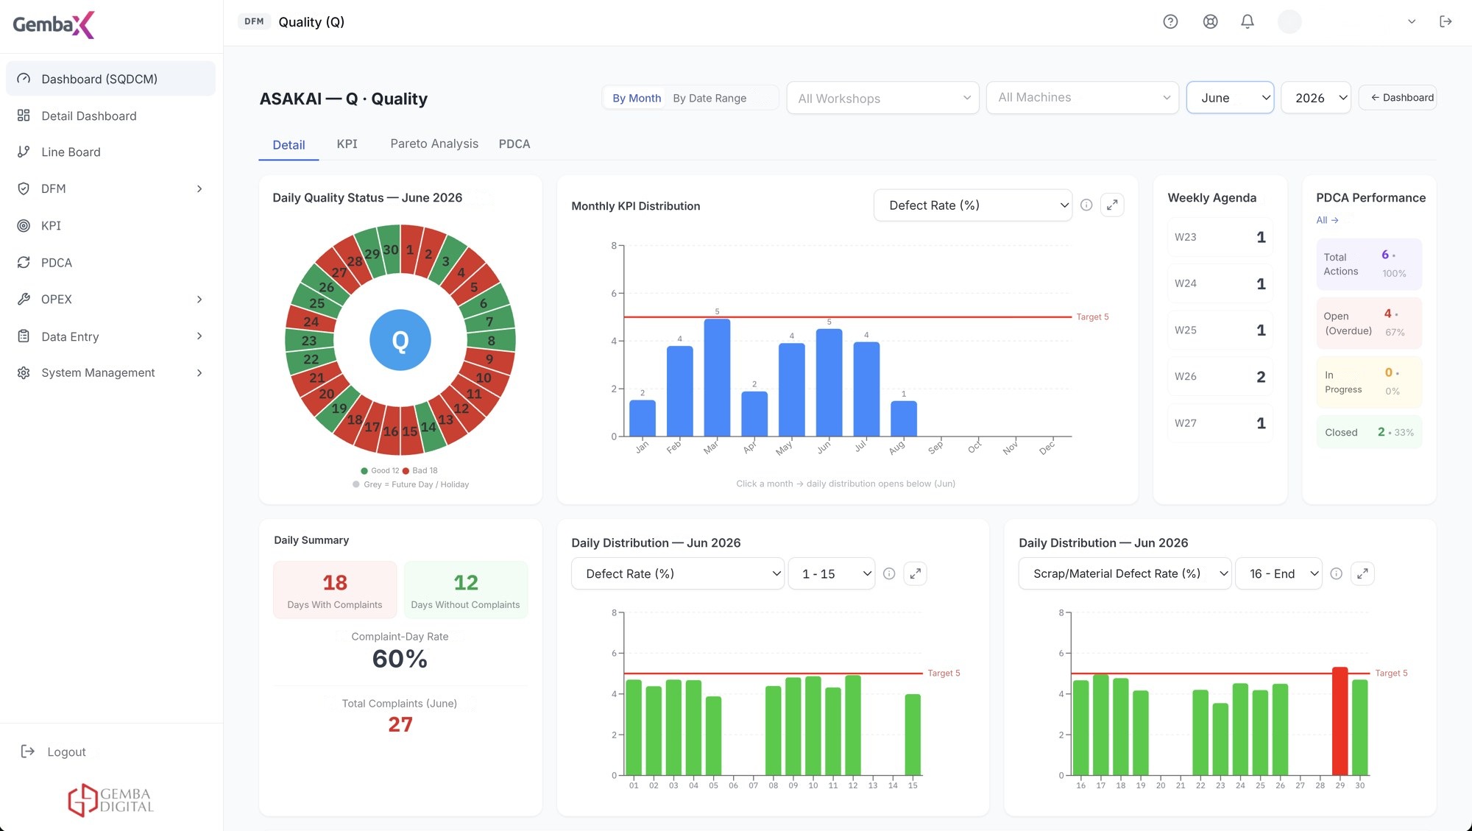
Task: Go back via the Dashboard button
Action: (1398, 97)
